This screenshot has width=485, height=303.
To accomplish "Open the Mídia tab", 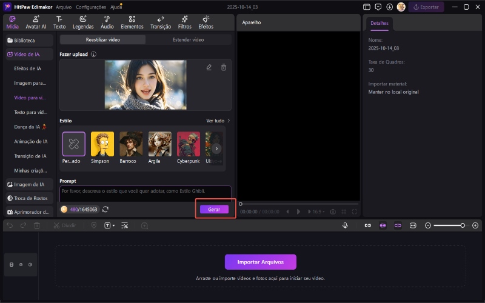I will point(12,22).
